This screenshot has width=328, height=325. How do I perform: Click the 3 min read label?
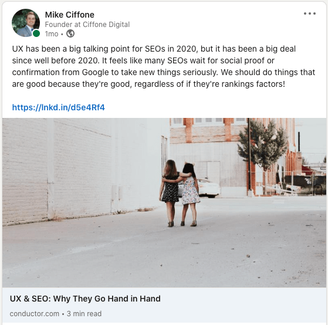tap(84, 314)
